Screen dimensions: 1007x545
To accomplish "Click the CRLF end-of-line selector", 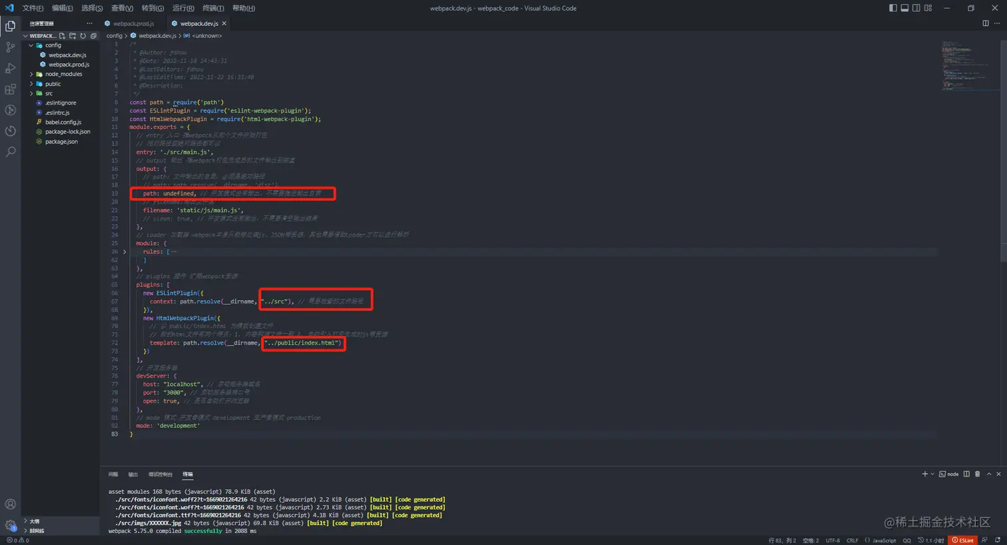I will 852,540.
